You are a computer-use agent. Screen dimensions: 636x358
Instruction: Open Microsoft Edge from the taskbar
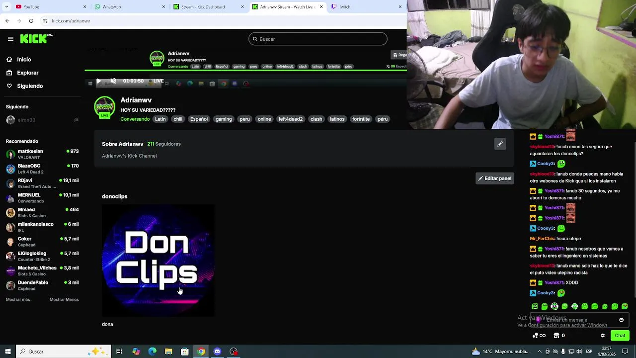click(152, 352)
